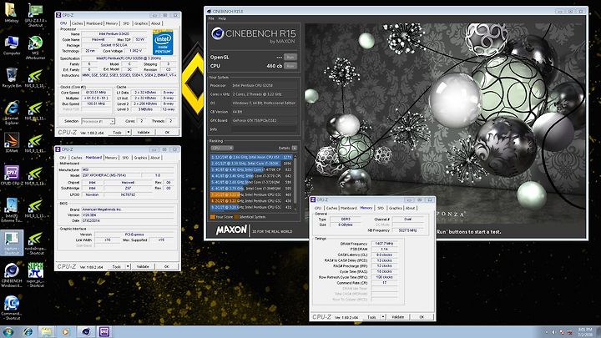
Task: Open Tools dropdown arrow in CPU-Z Memory window
Action: 382,317
